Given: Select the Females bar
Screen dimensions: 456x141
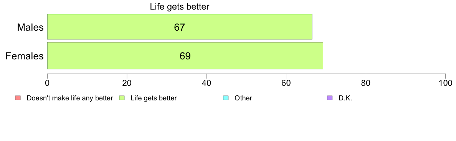Looking at the screenshot, I should 185,56.
